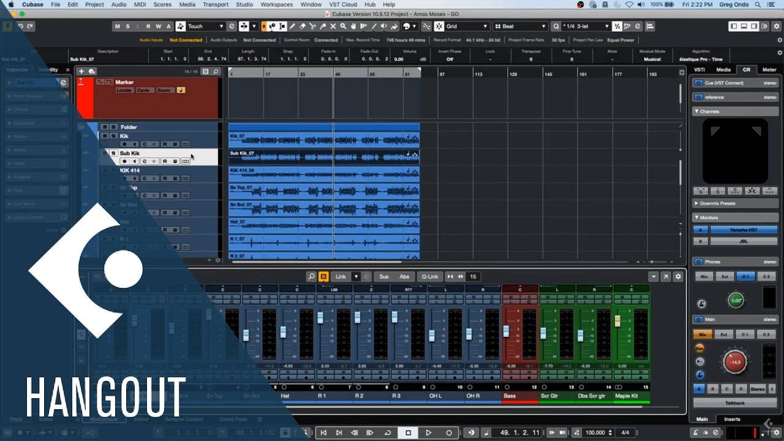Screen dimensions: 784x441
Task: Select the Zoom magnifier tool
Action: pyautogui.click(x=344, y=26)
